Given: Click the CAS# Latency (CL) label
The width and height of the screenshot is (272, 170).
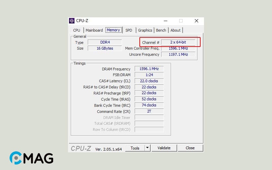Looking at the screenshot, I should 115,81.
